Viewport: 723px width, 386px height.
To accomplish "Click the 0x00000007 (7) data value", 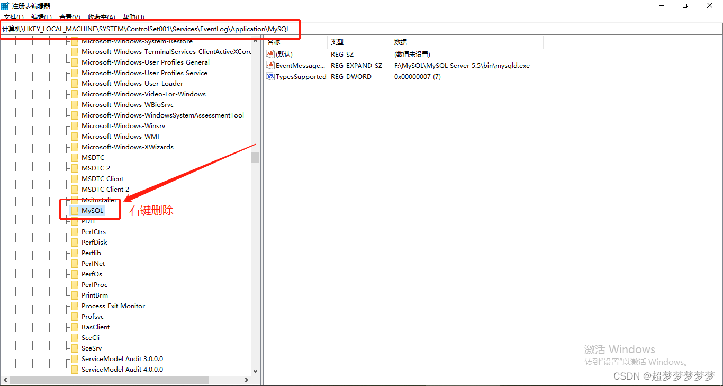I will 418,77.
